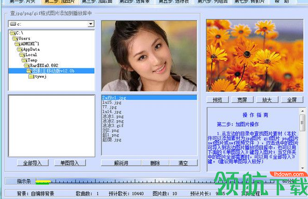Click the 单图导入 button
This screenshot has width=308, height=199.
tap(70, 163)
